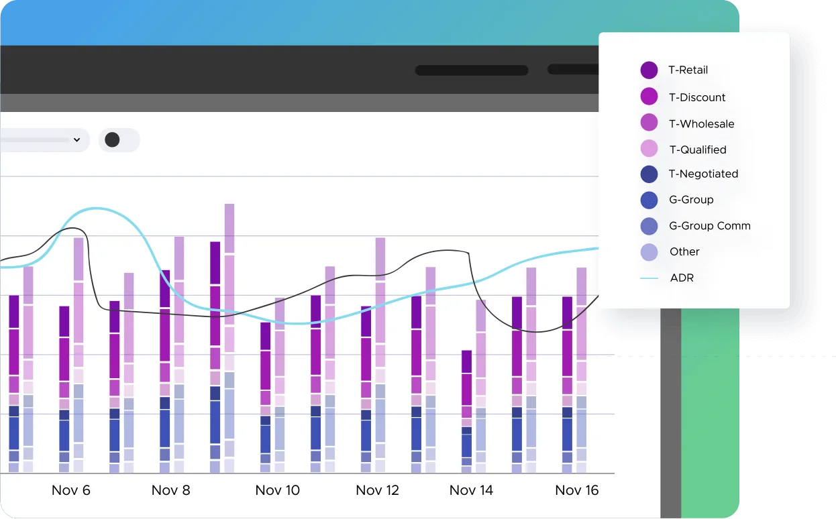
Task: Click the Nov 14 axis label
Action: click(x=472, y=490)
